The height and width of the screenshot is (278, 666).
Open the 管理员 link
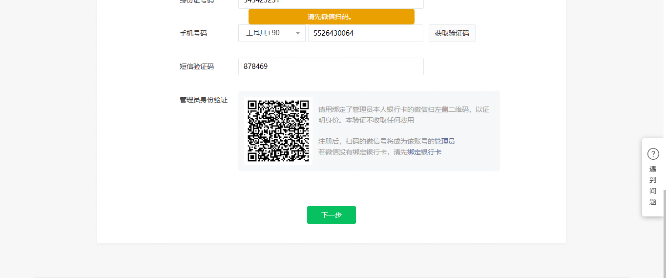445,141
